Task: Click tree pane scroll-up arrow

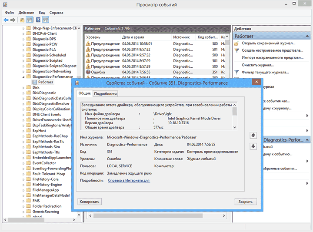Action: 79,28
